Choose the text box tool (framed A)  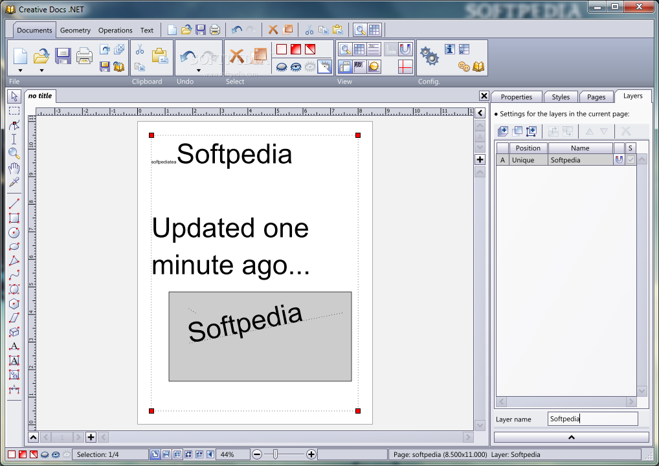[x=14, y=361]
